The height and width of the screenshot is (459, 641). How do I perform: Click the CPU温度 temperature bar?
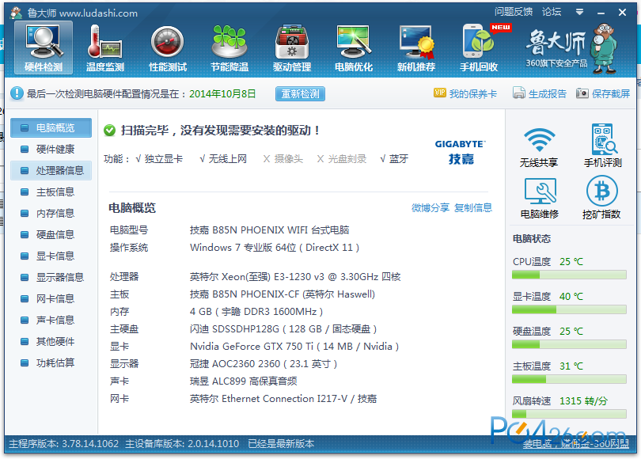pos(569,275)
